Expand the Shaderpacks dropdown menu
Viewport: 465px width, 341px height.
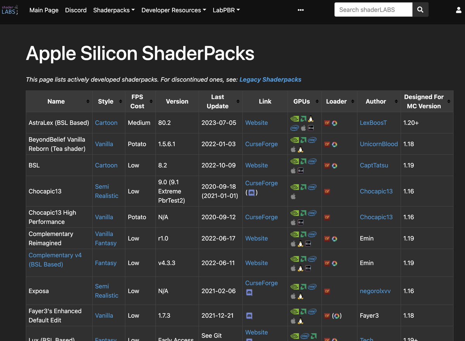click(x=114, y=10)
